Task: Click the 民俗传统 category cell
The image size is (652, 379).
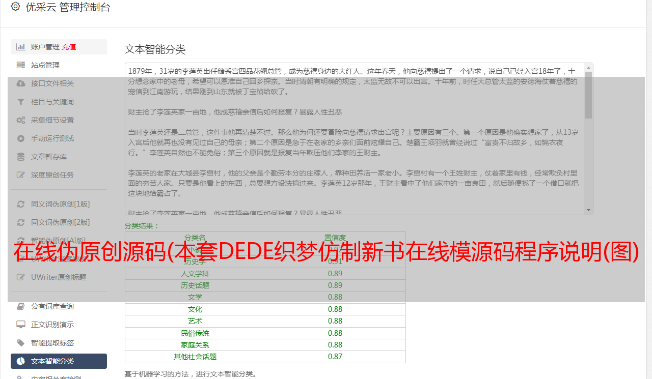Action: pos(195,333)
